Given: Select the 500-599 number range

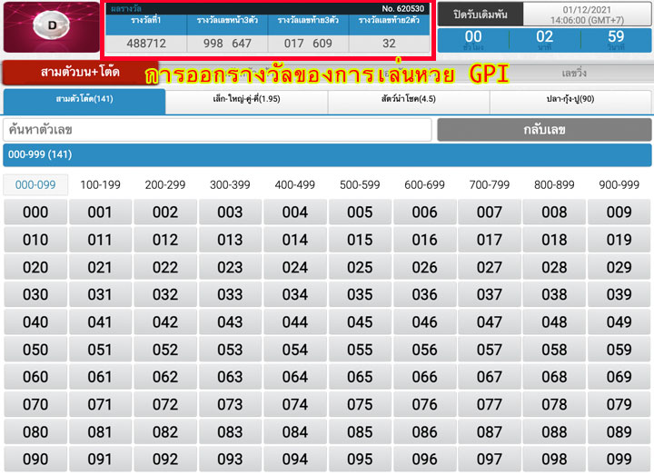Looking at the screenshot, I should tap(360, 184).
